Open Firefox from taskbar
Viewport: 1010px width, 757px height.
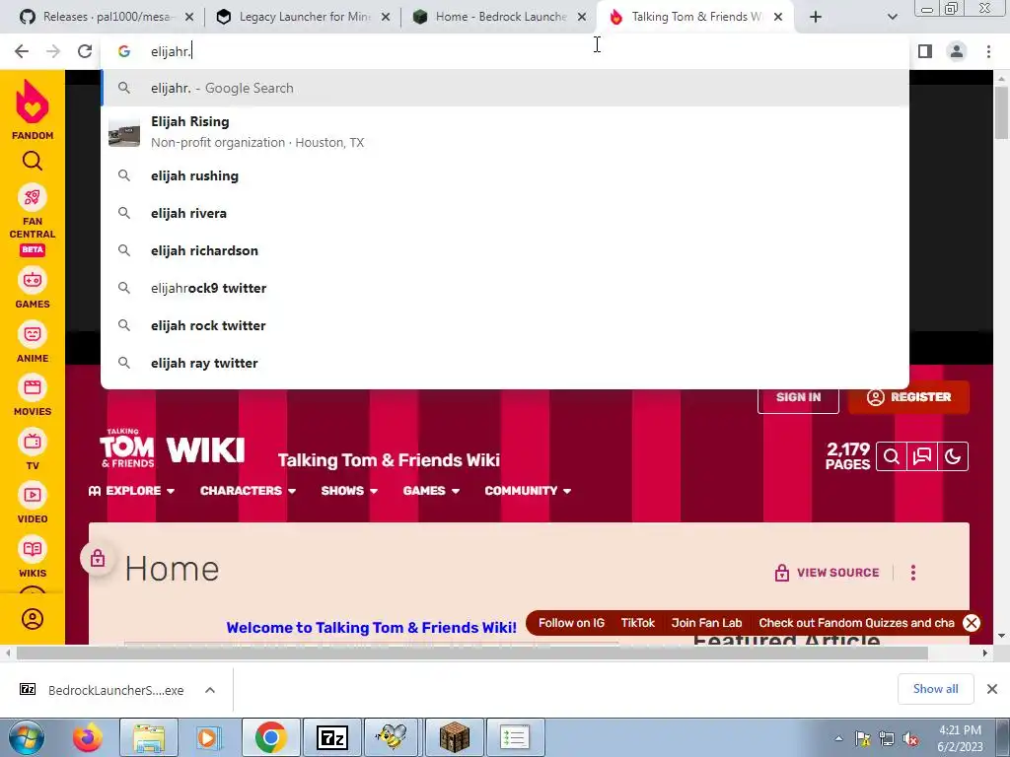pos(88,737)
